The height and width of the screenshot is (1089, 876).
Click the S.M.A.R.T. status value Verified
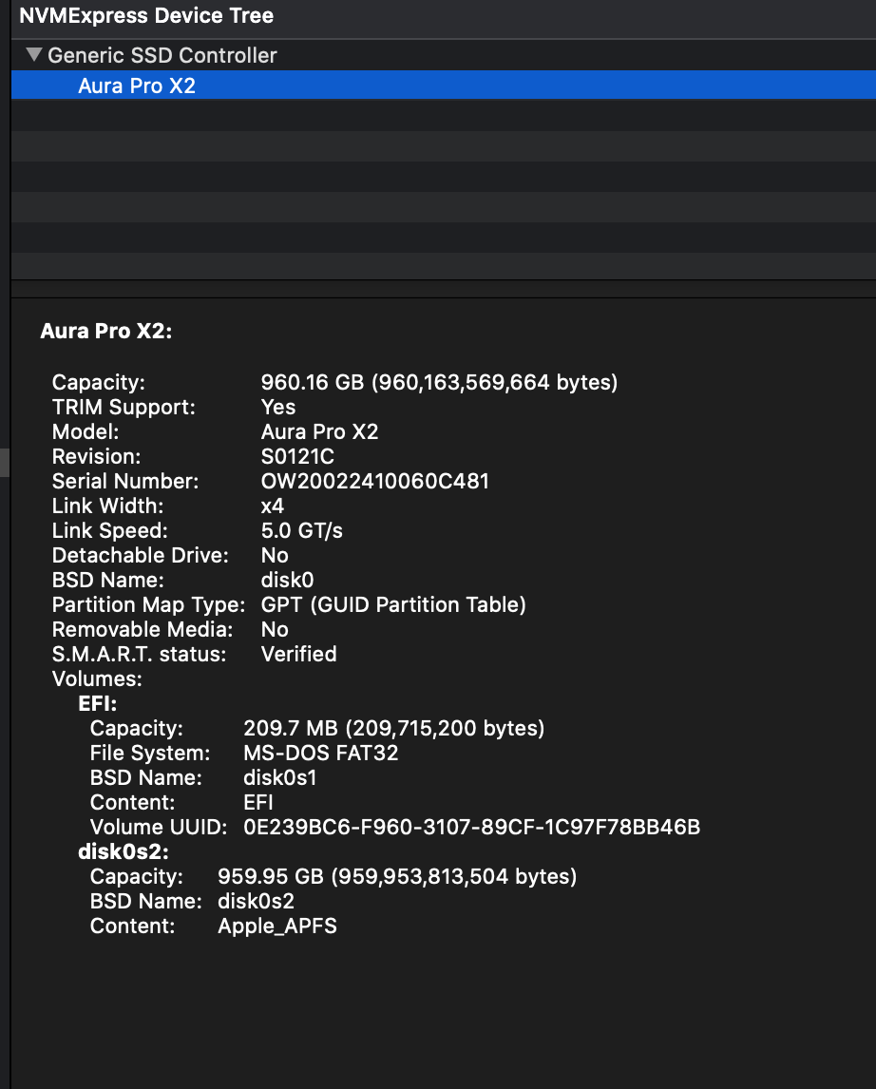click(299, 654)
